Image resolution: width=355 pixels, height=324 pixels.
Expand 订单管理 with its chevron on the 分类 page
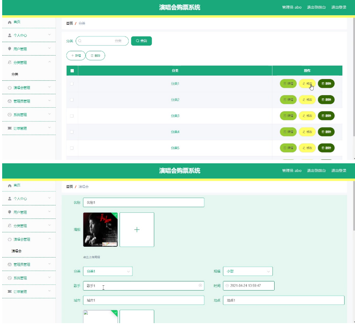(50, 128)
